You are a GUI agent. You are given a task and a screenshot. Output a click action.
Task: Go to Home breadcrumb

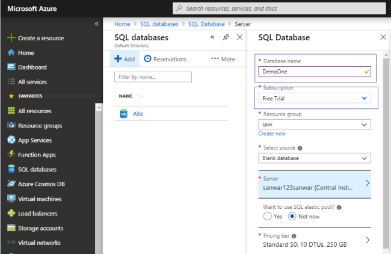coord(122,24)
